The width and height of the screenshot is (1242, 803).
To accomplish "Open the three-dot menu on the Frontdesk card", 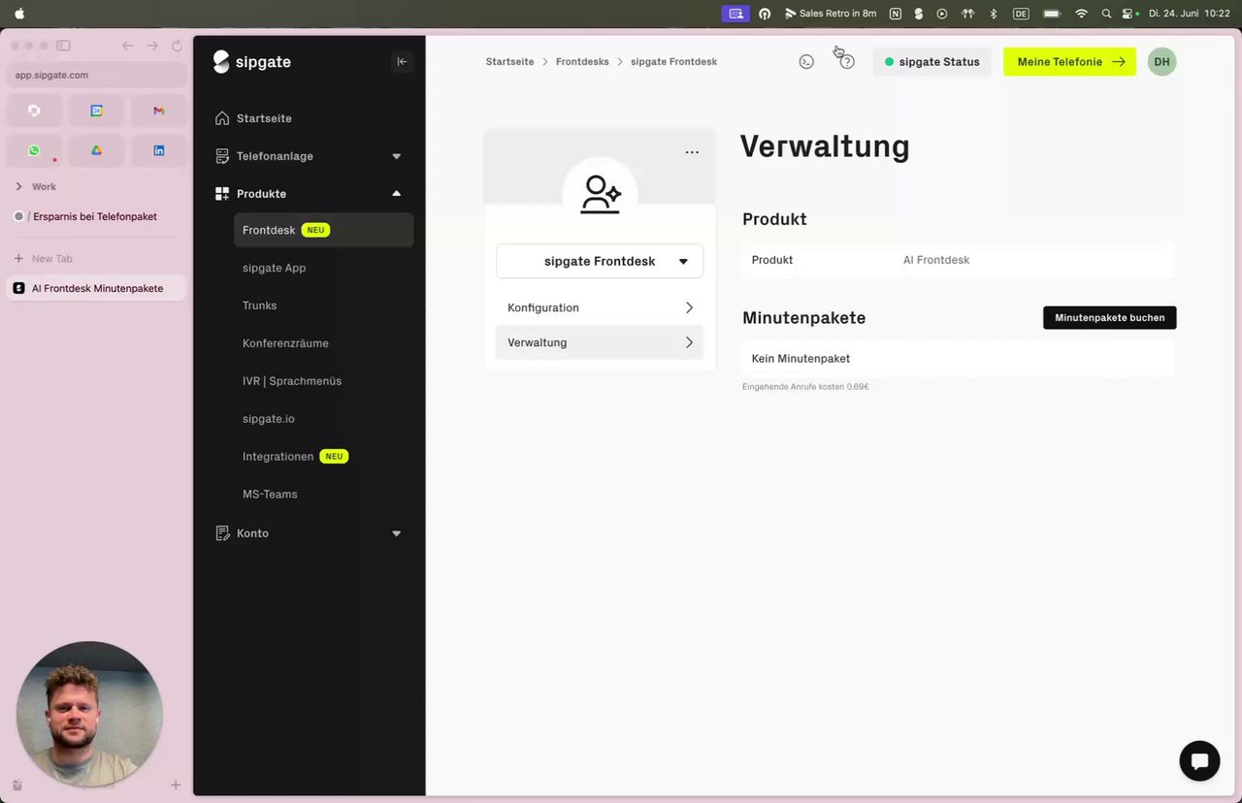I will [692, 152].
